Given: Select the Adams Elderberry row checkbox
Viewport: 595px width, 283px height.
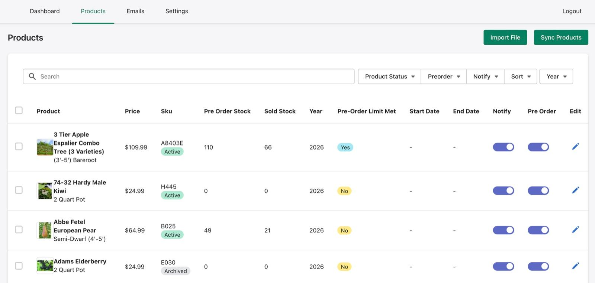Looking at the screenshot, I should [19, 266].
